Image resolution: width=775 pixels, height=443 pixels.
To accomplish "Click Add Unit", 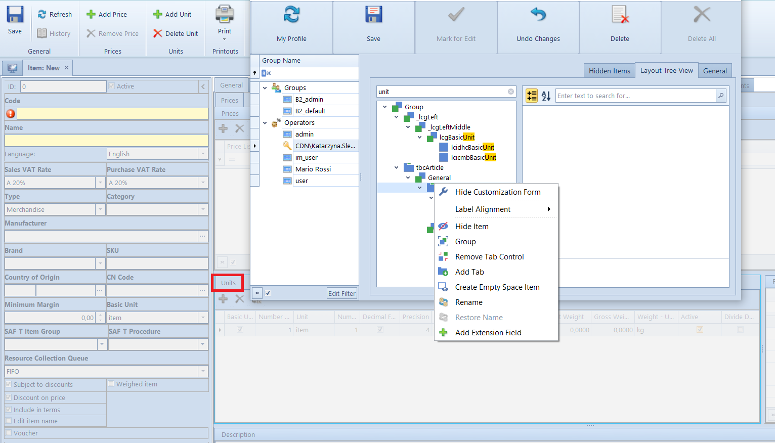I will pos(172,14).
